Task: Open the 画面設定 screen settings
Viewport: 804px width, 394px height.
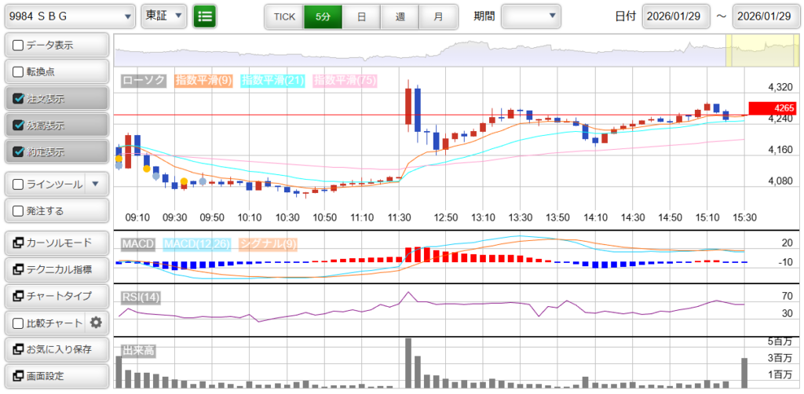Action: [x=56, y=376]
